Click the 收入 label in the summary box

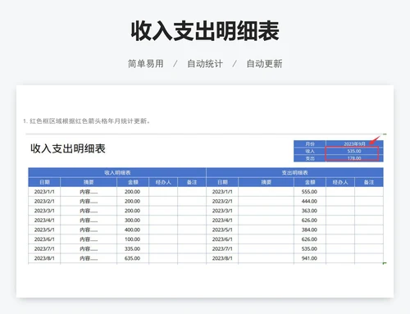point(310,151)
